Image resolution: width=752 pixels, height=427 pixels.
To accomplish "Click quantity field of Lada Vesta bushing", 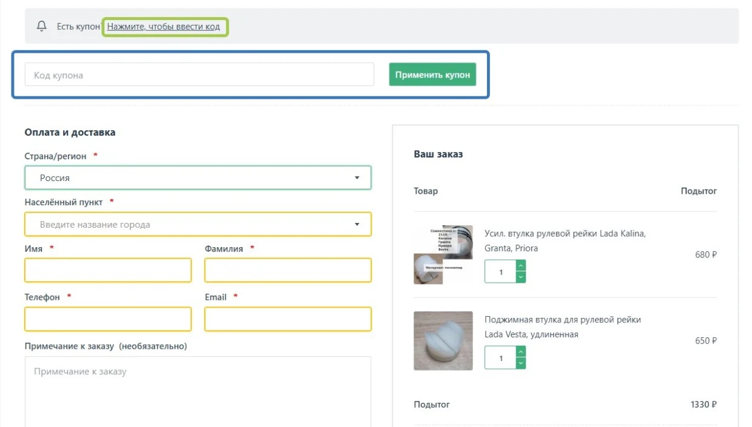I will coord(500,357).
